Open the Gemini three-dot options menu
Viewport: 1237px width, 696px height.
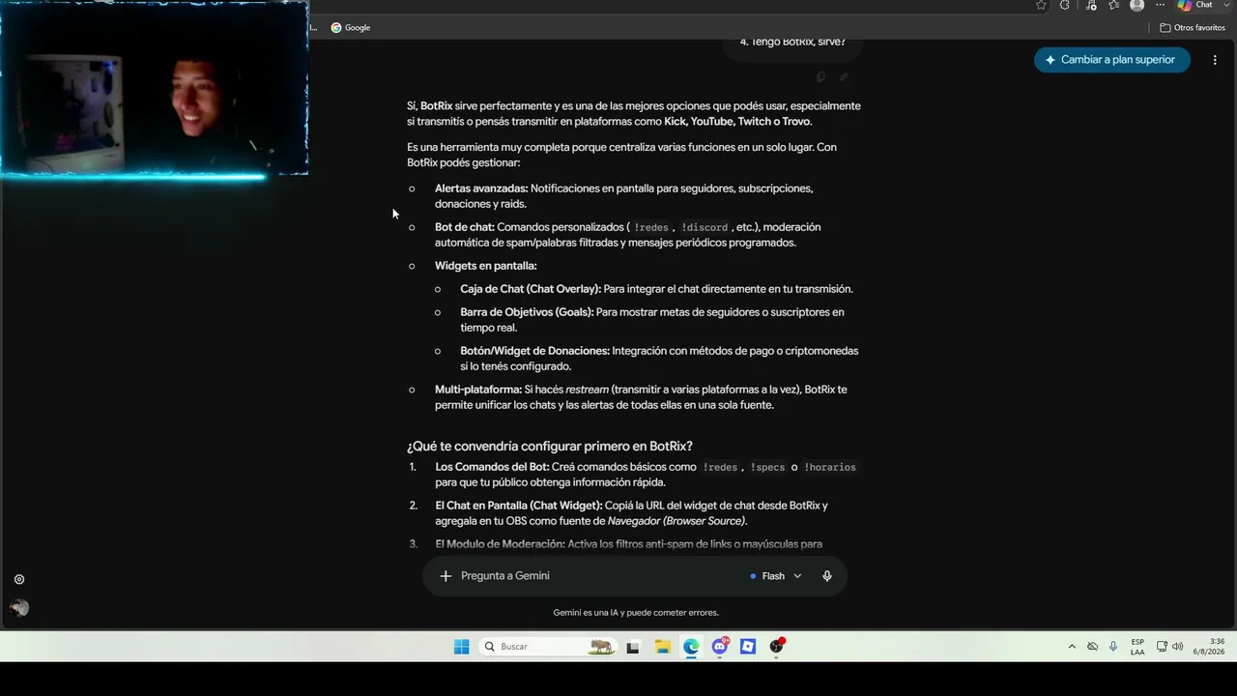[x=1215, y=60]
